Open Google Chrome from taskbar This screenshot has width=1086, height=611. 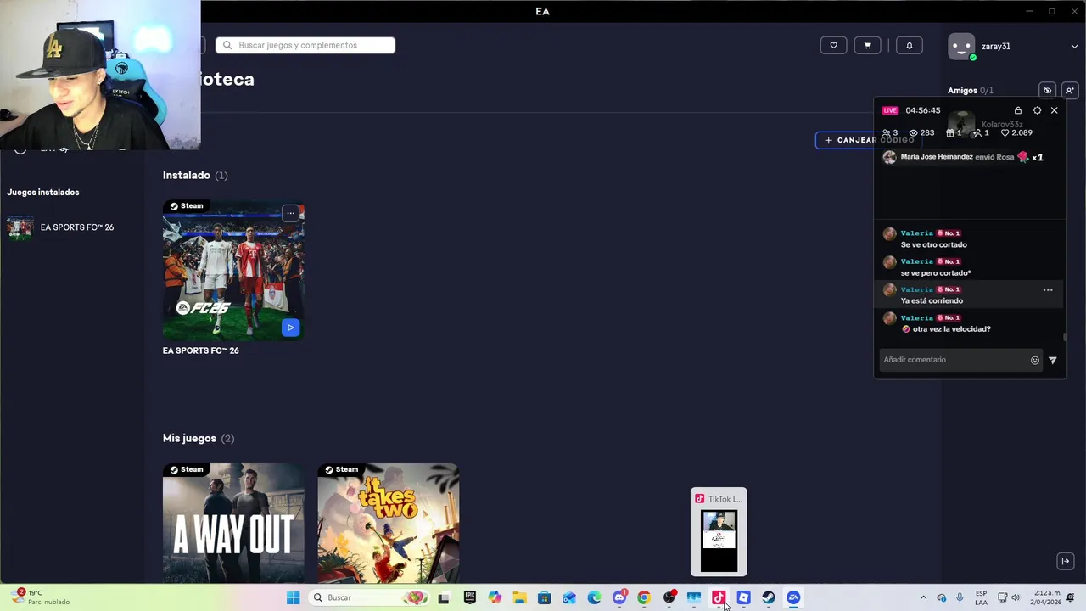[x=644, y=597]
